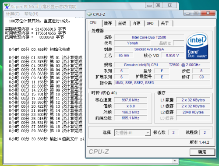
Task: Click Super PI scrollbar down arrow
Action: [x=175, y=161]
